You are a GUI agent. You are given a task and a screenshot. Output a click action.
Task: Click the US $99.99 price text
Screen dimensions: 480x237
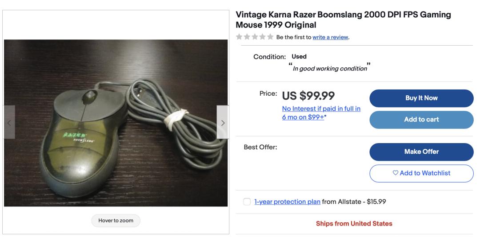pyautogui.click(x=308, y=96)
